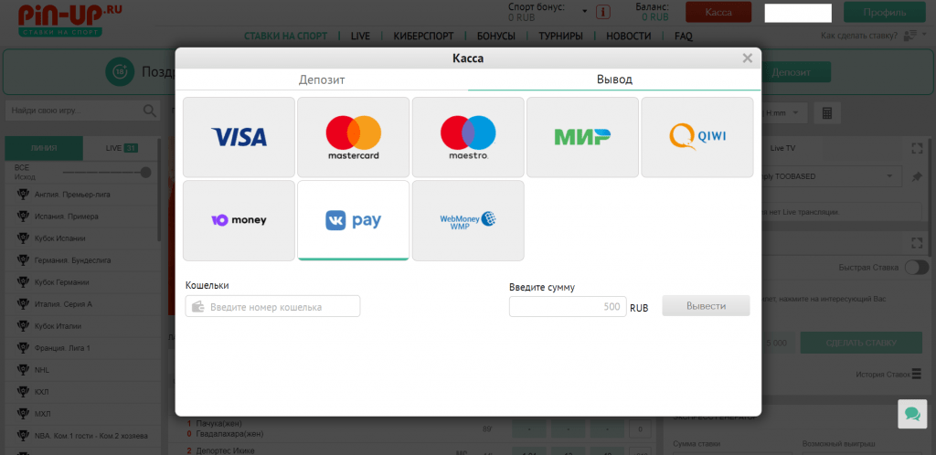Switch to the Вывод tab
936x455 pixels.
click(614, 79)
